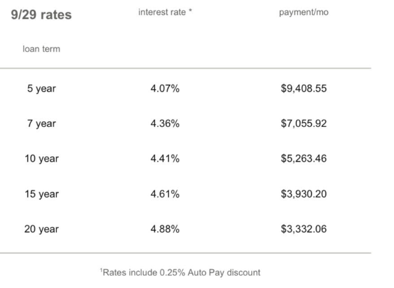This screenshot has width=394, height=288.
Task: Click the 4.41% interest rate
Action: pyautogui.click(x=165, y=159)
